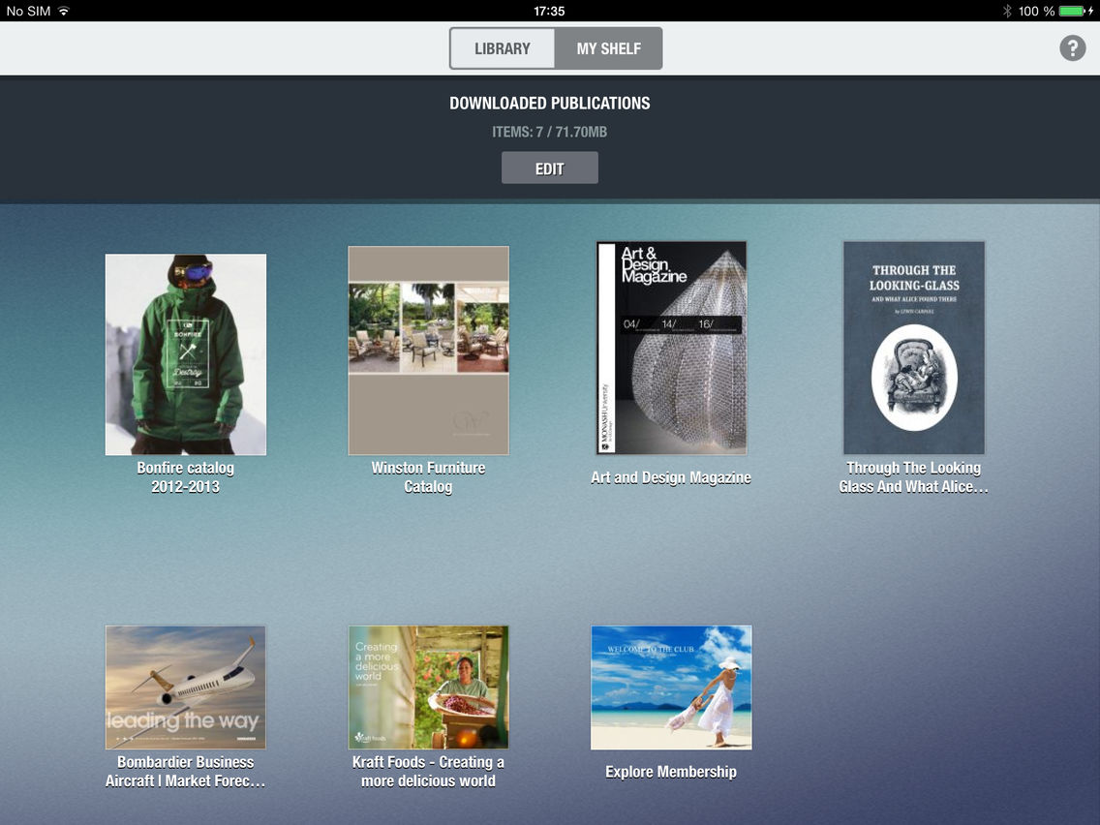This screenshot has width=1100, height=825.
Task: Click the 'Explore Membership' title text
Action: (x=671, y=772)
